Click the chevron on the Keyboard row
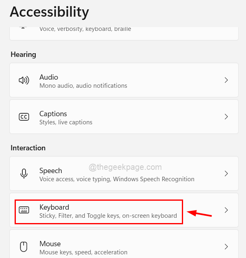The width and height of the screenshot is (246, 258). (x=227, y=210)
